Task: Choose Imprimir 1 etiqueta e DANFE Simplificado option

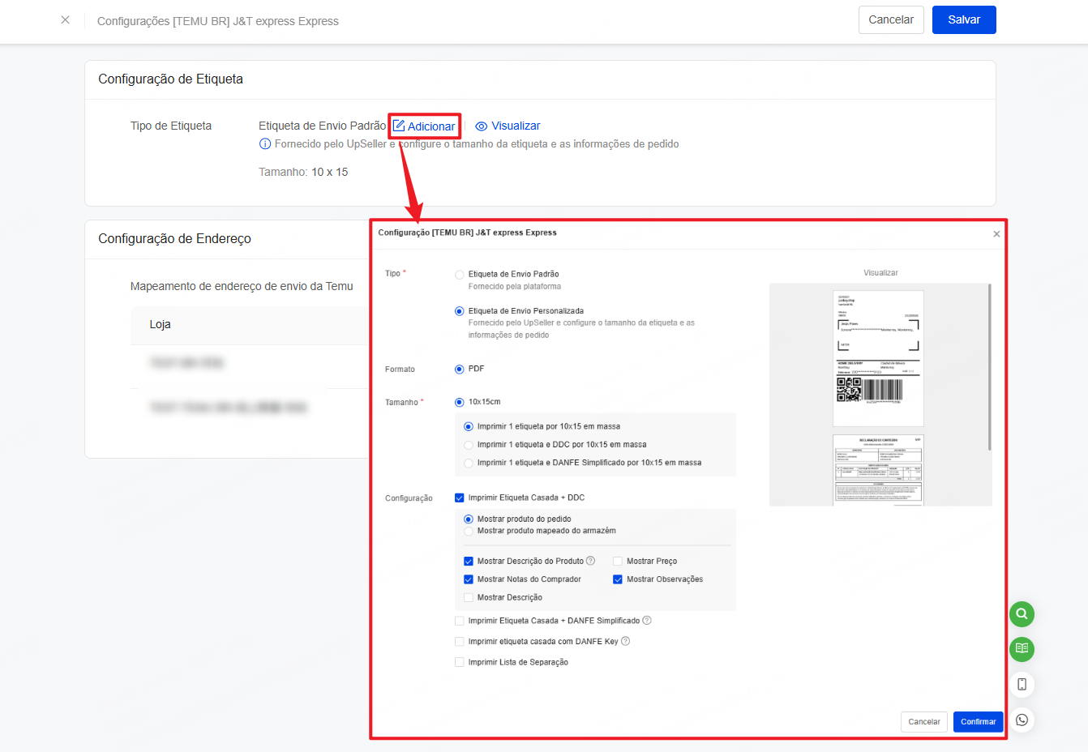Action: [469, 464]
